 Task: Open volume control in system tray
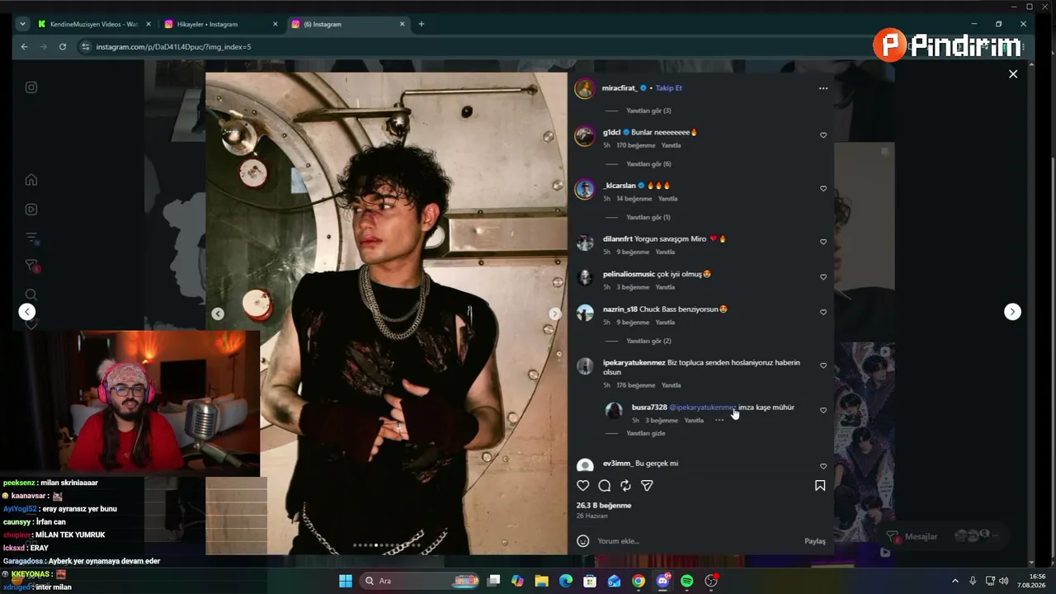[x=1004, y=581]
